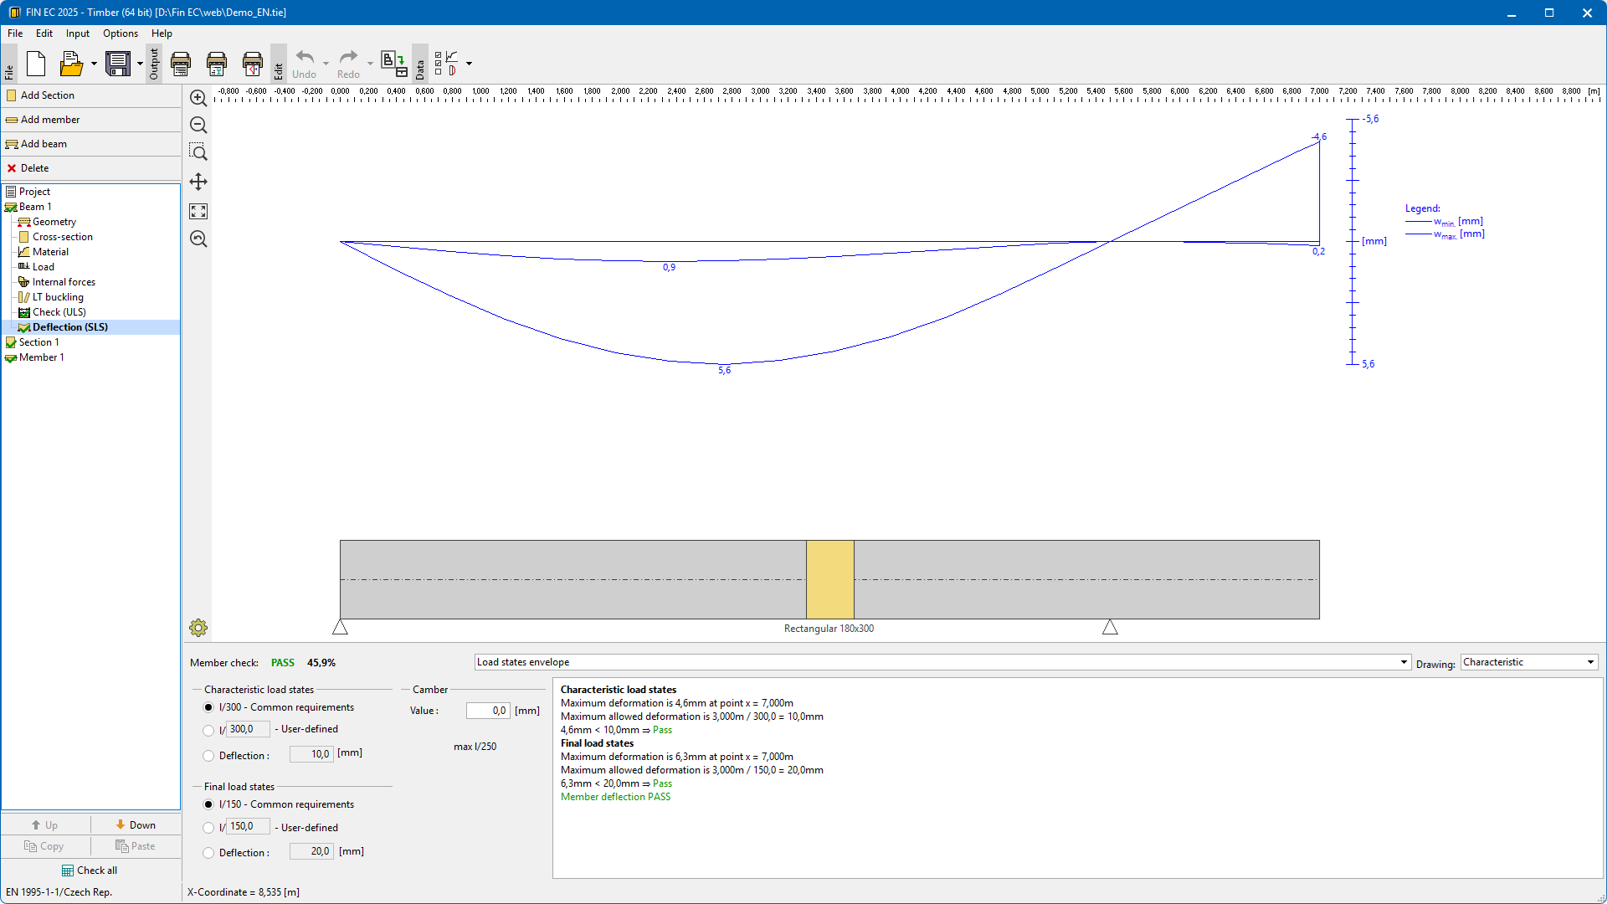Select Deflection option under Final load states

[x=208, y=853]
